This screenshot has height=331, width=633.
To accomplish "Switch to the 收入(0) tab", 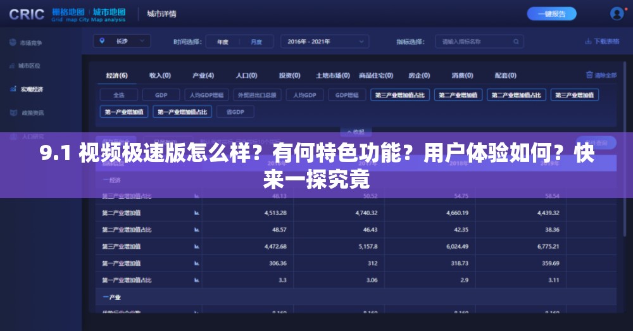I will pyautogui.click(x=160, y=75).
